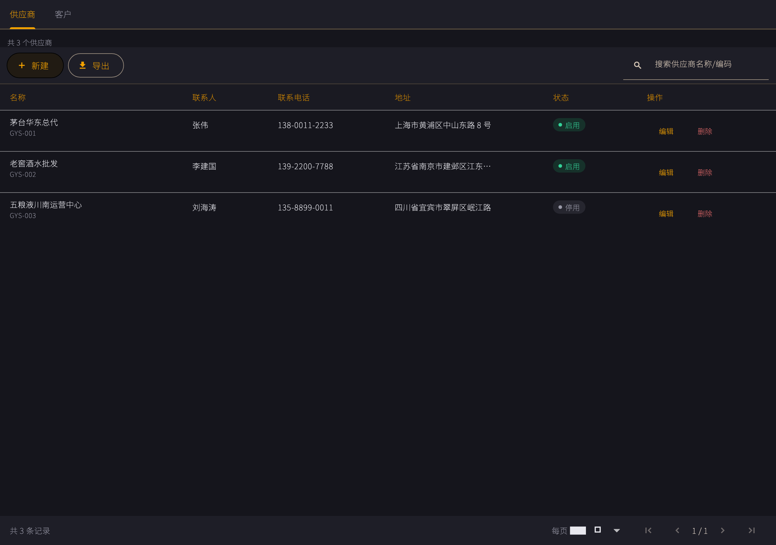Image resolution: width=776 pixels, height=545 pixels.
Task: Click contact name 张伟
Action: coord(200,125)
